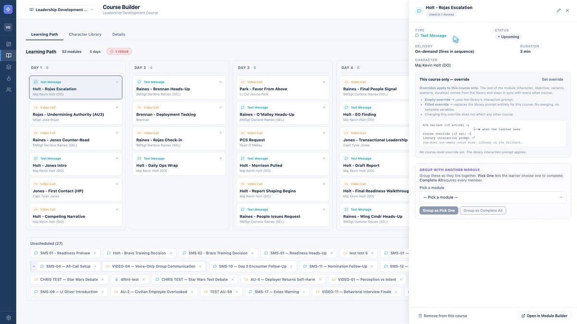Close the Holt - Rojas Escalation side panel
This screenshot has height=324, width=577.
click(567, 10)
